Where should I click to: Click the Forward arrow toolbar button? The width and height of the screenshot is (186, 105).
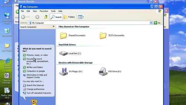coord(37,17)
